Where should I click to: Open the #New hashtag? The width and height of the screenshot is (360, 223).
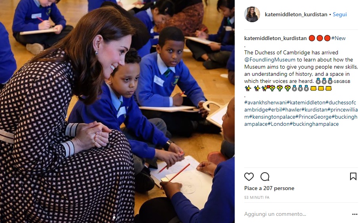tap(339, 38)
